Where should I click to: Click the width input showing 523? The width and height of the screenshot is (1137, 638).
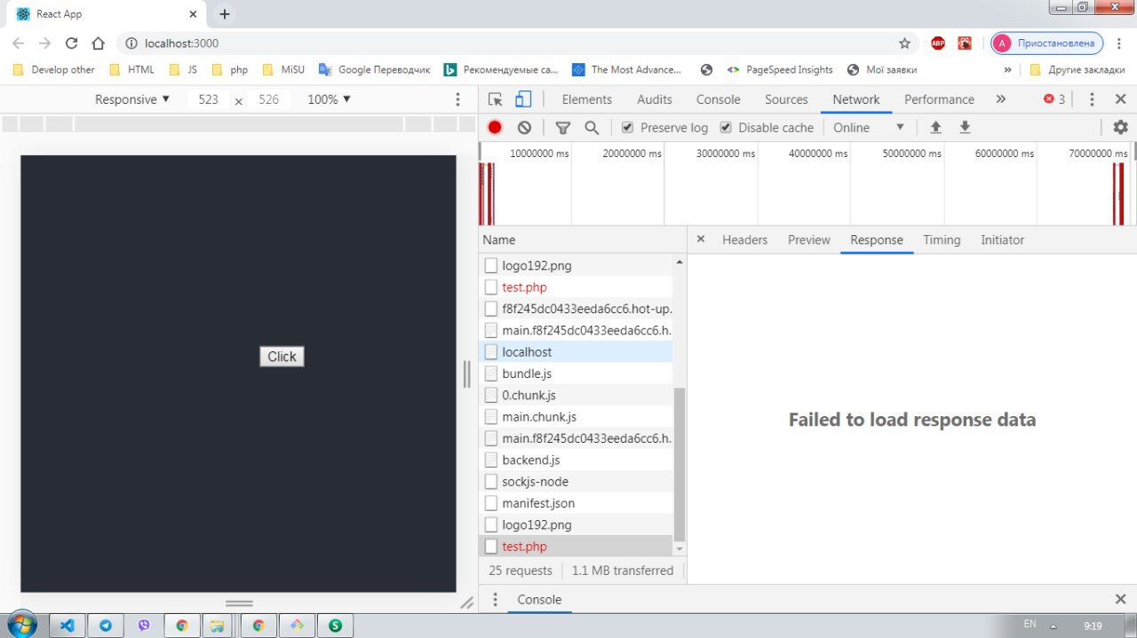point(209,99)
